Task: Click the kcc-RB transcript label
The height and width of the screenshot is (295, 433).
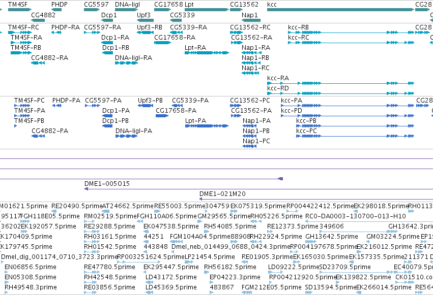Action: (298, 27)
